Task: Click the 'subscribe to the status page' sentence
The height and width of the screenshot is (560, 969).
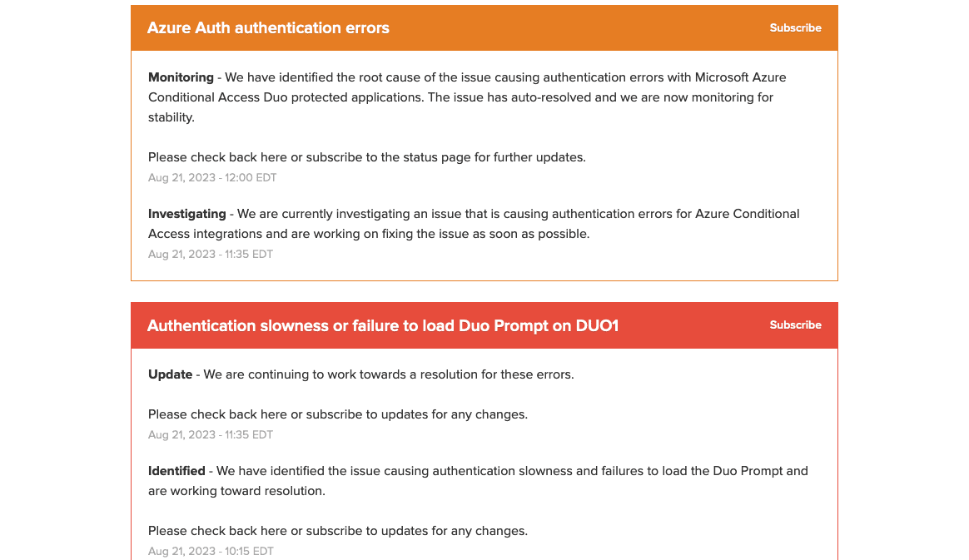Action: point(366,157)
